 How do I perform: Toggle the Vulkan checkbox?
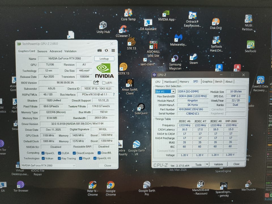pyautogui.click(x=43, y=158)
